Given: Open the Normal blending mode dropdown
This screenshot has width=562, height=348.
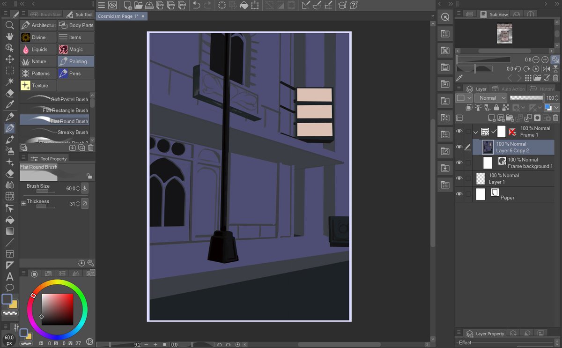Looking at the screenshot, I should [491, 98].
